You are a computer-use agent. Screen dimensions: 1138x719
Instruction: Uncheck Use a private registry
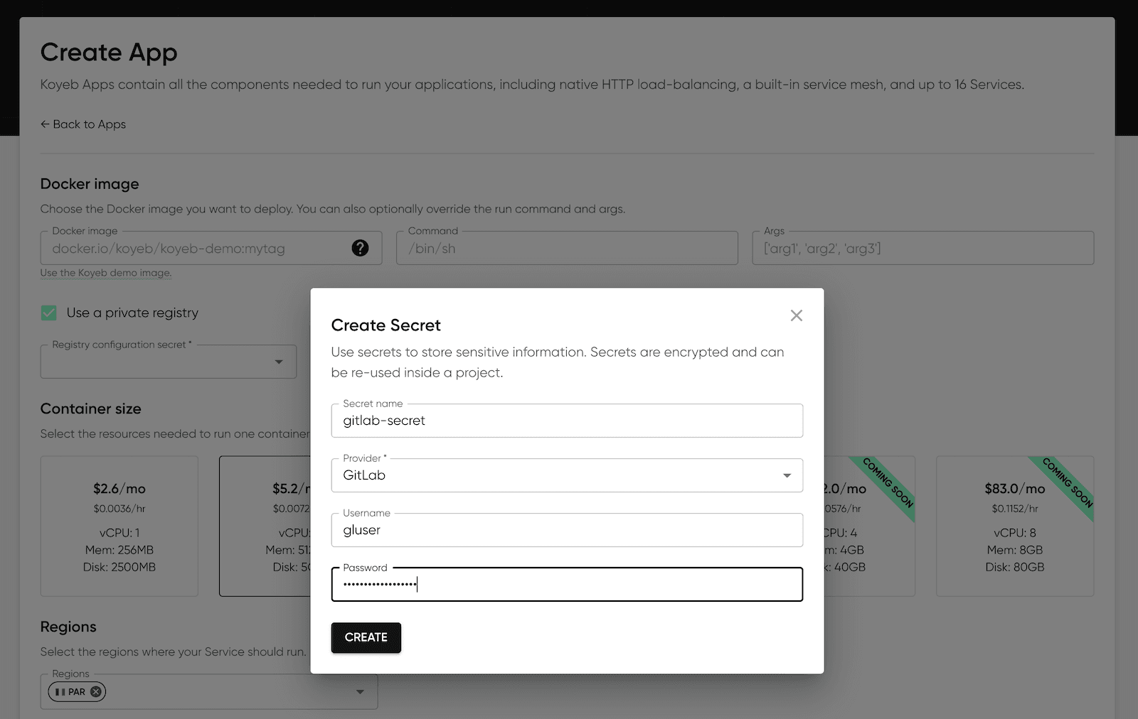49,313
